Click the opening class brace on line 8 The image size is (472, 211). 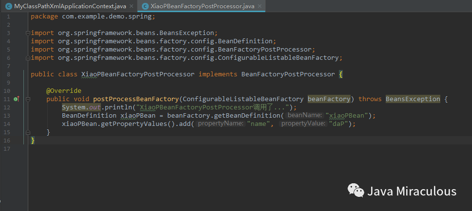coord(341,74)
